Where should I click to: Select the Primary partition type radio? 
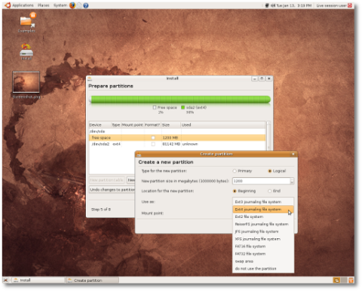coord(235,171)
